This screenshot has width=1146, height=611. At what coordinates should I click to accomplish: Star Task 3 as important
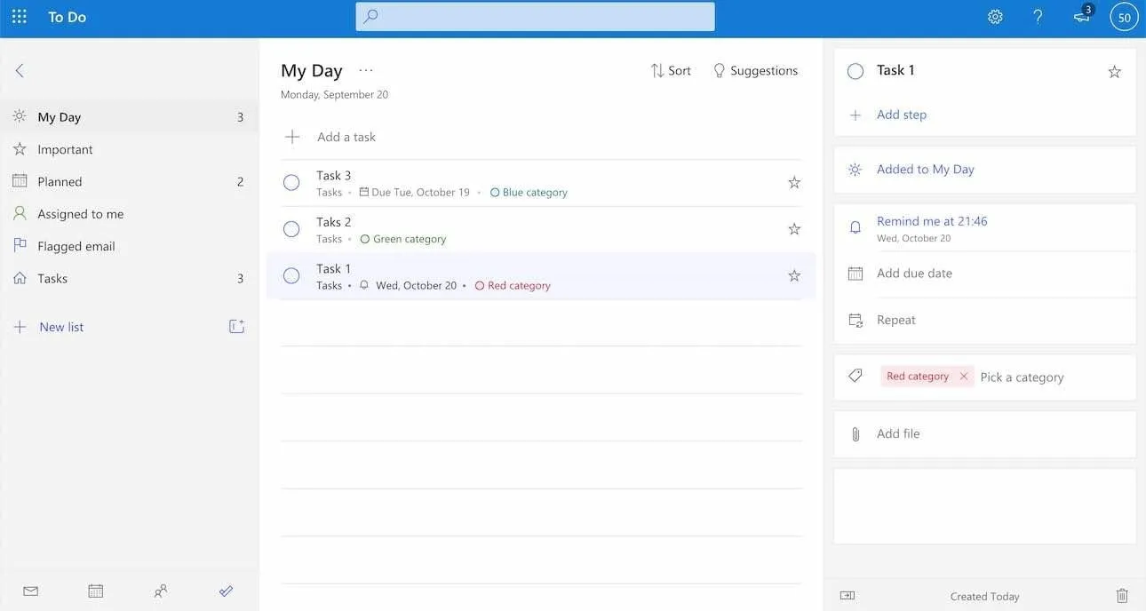click(794, 182)
